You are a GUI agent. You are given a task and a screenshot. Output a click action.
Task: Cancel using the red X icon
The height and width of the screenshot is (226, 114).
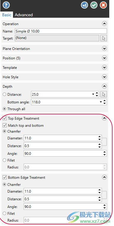[103, 5]
